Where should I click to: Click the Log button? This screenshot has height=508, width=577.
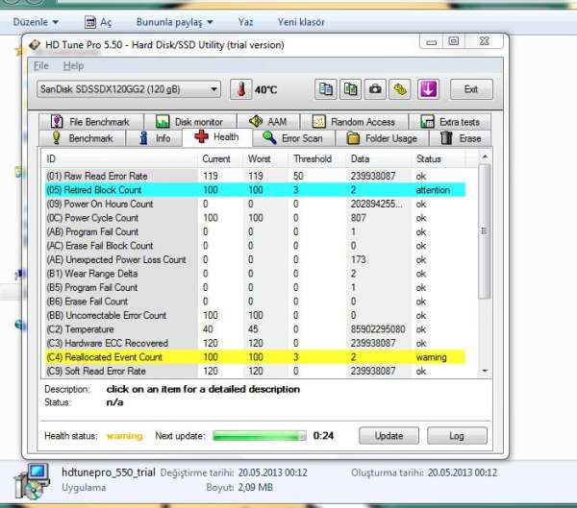point(457,436)
